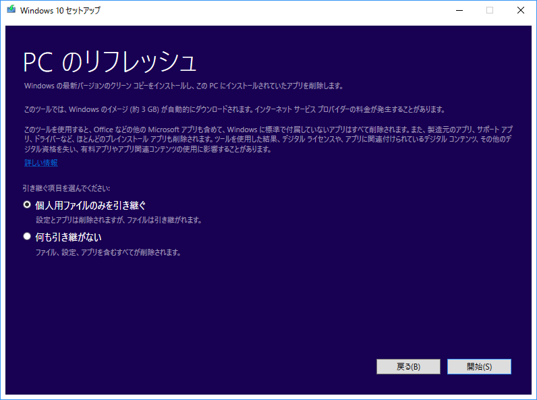Image resolution: width=537 pixels, height=400 pixels.
Task: Select 何も引き継がない radio button
Action: (27, 236)
